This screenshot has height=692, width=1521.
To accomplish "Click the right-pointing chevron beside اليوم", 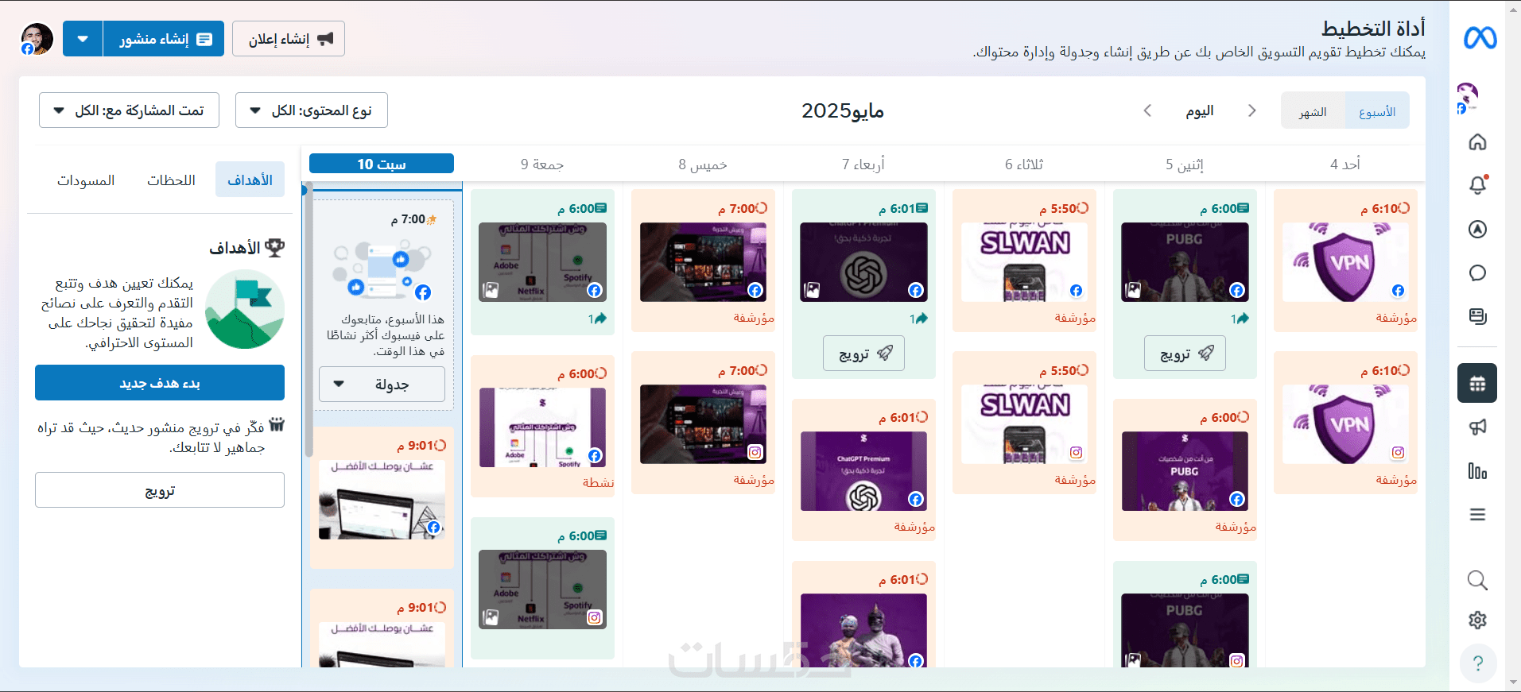I will (x=1252, y=110).
